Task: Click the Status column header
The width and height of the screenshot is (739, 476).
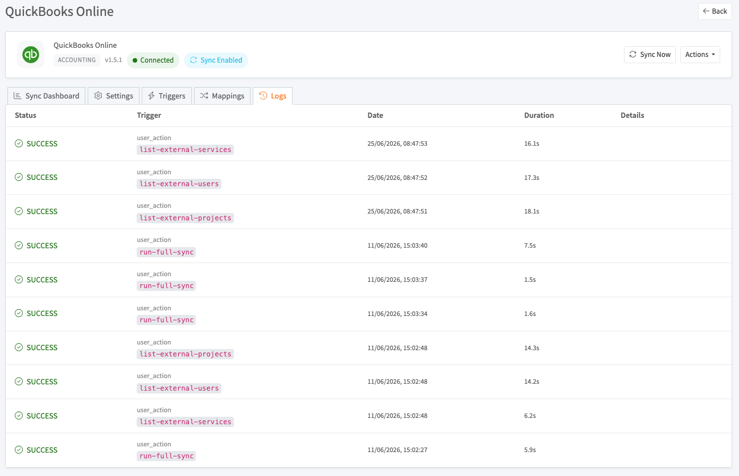Action: point(26,116)
